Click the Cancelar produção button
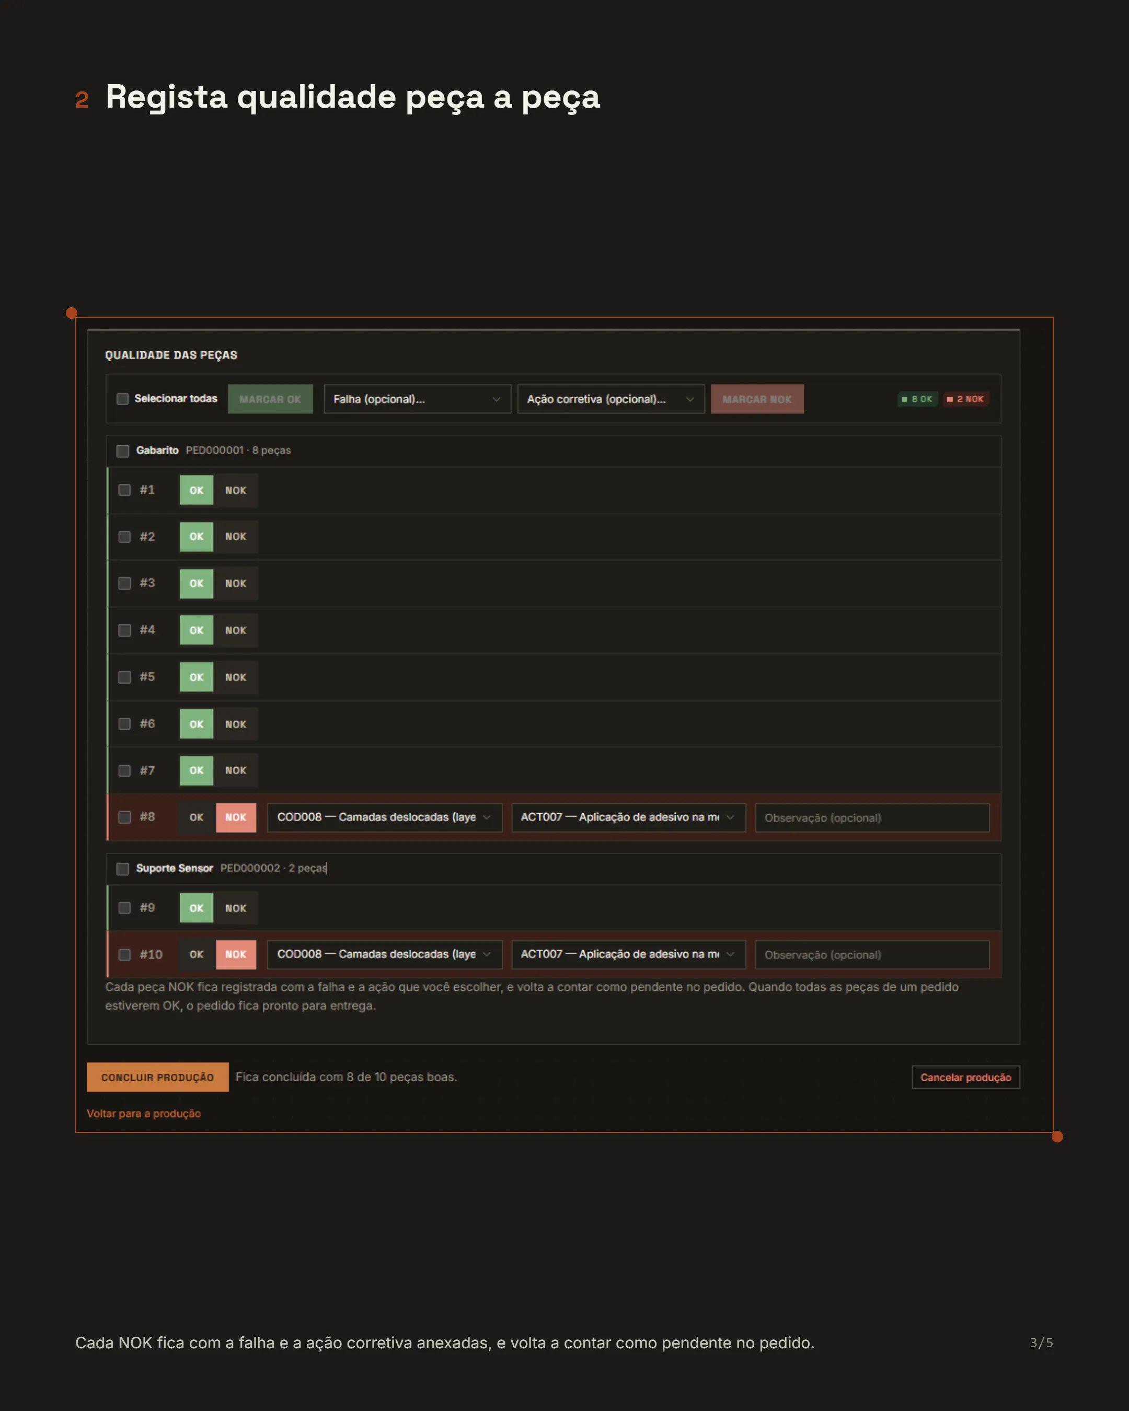This screenshot has width=1129, height=1411. pos(965,1077)
